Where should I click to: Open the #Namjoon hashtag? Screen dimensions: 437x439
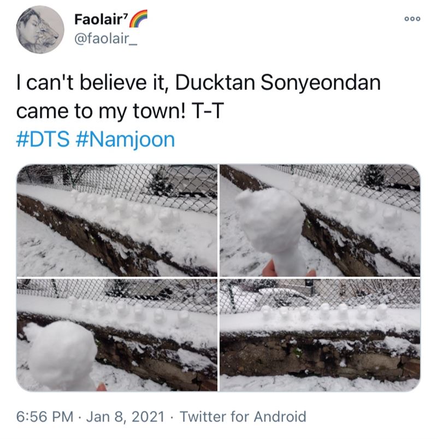pos(125,140)
